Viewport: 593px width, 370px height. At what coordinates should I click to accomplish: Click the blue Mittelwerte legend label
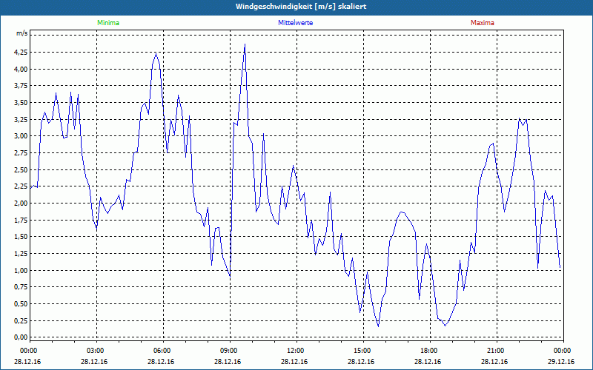click(295, 23)
